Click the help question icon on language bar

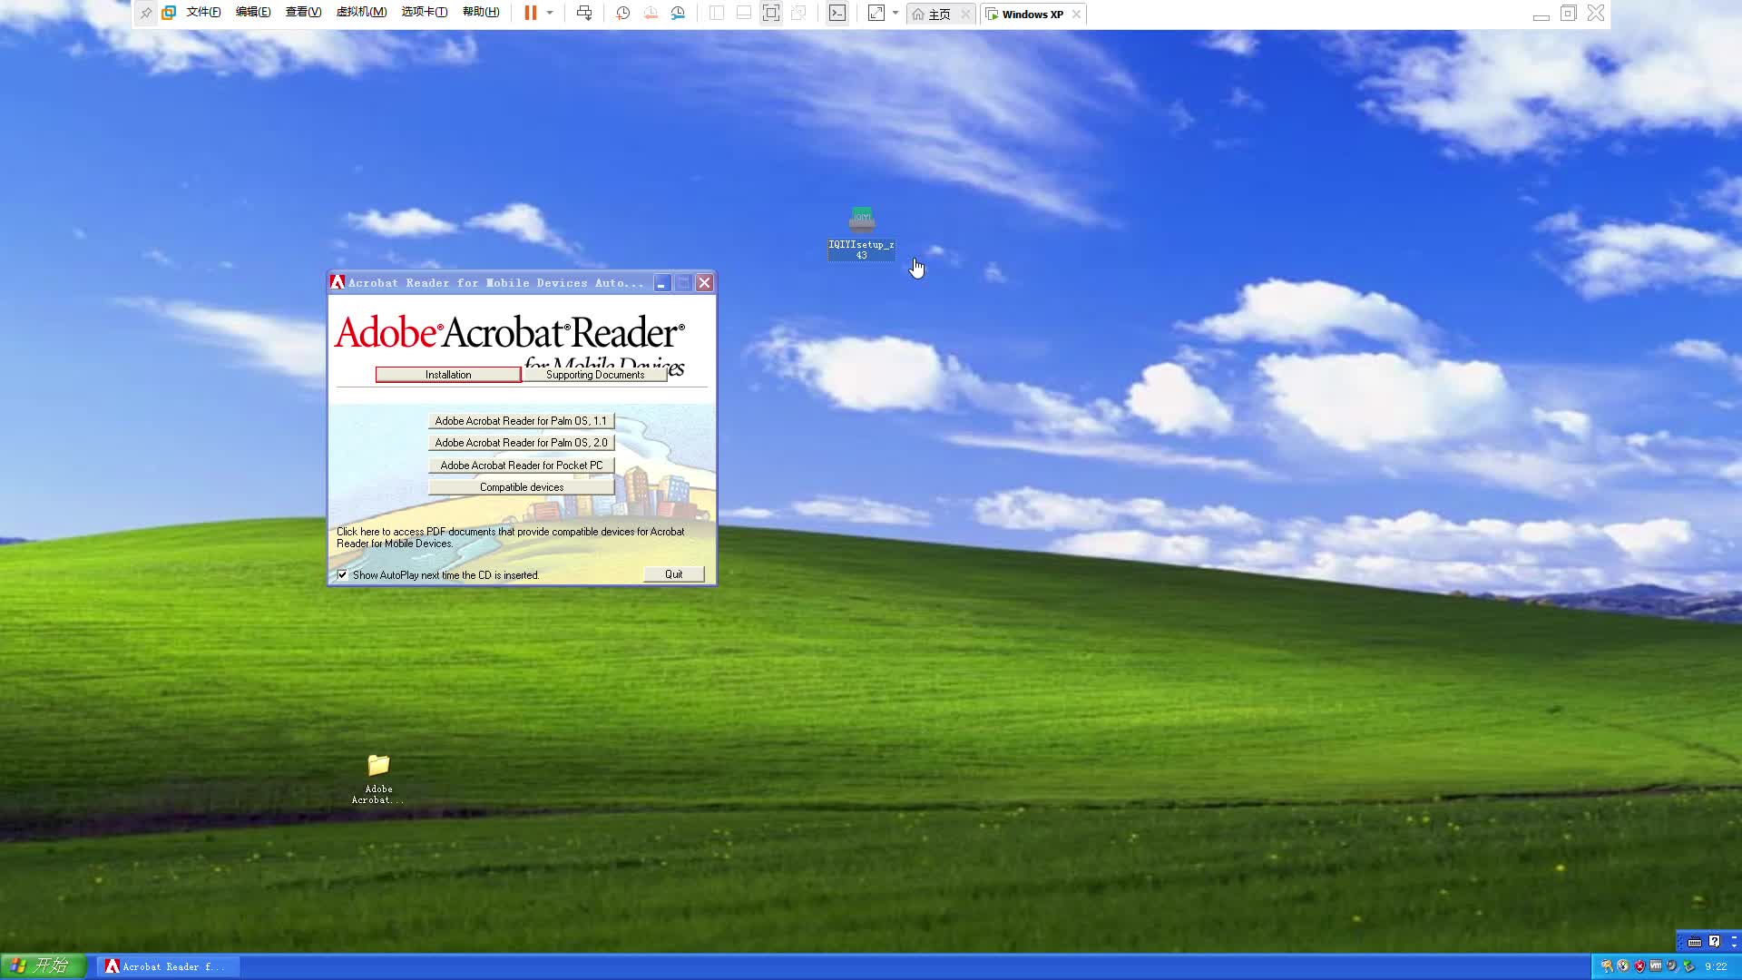(1715, 941)
